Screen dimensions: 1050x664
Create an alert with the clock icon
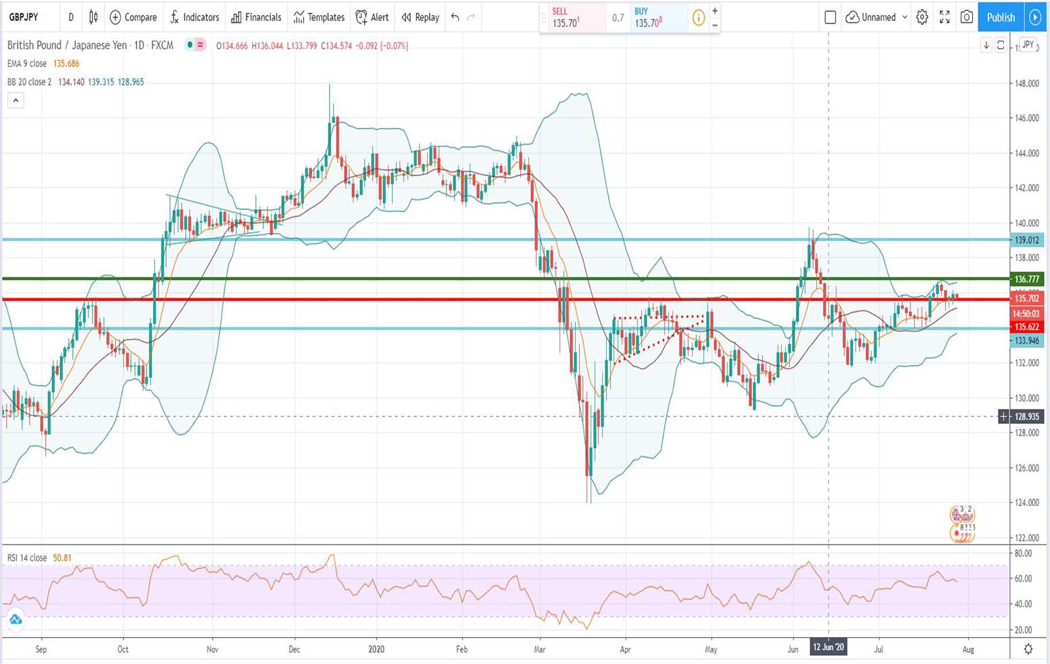coord(363,18)
